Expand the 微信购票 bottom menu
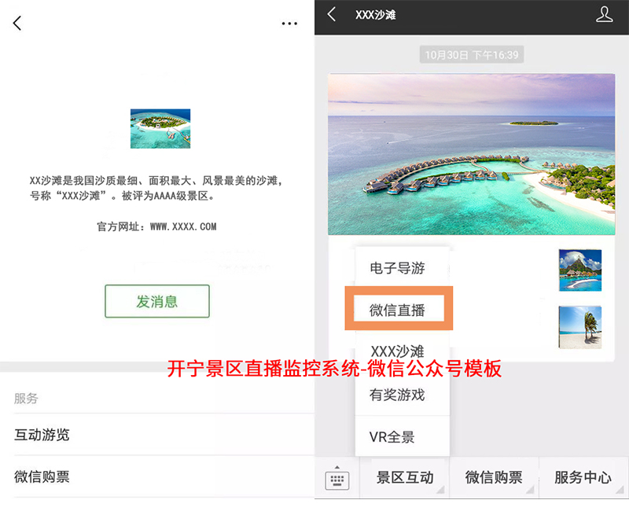 click(494, 477)
